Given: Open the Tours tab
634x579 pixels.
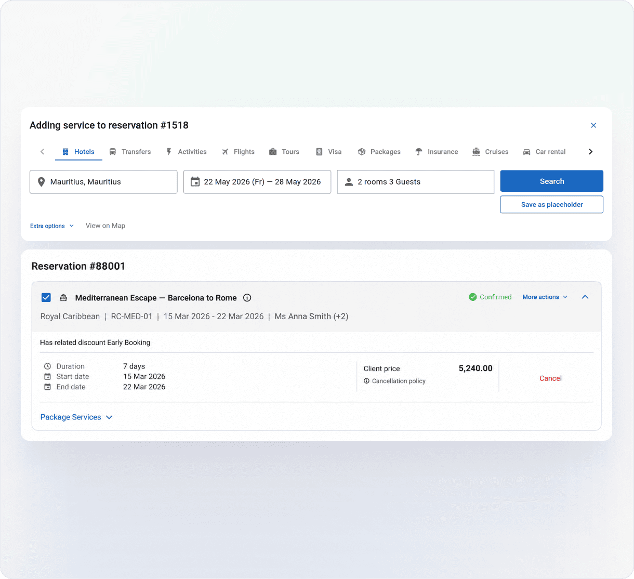Looking at the screenshot, I should point(284,152).
